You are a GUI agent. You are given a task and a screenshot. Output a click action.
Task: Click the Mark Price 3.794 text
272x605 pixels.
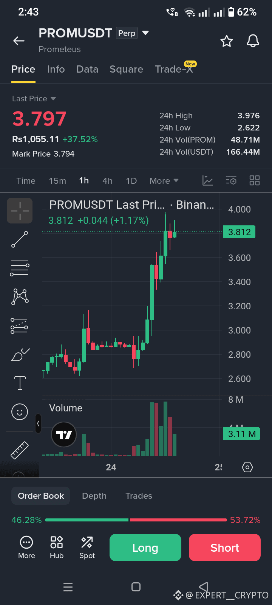point(43,154)
